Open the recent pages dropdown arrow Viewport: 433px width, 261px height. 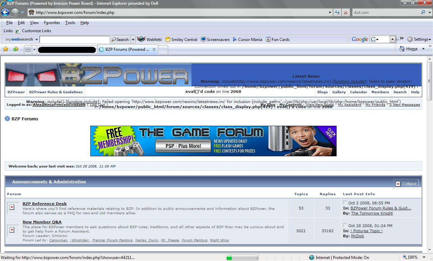click(22, 13)
